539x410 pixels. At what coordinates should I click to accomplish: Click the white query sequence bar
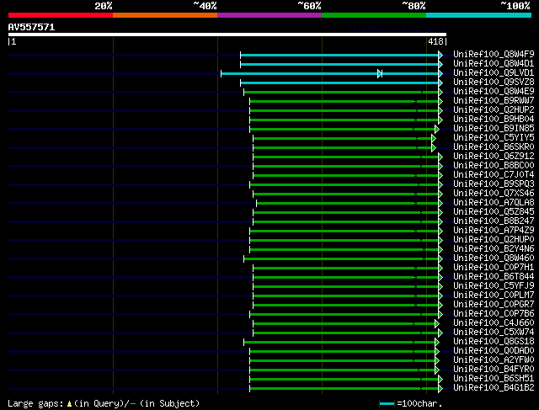[x=227, y=35]
